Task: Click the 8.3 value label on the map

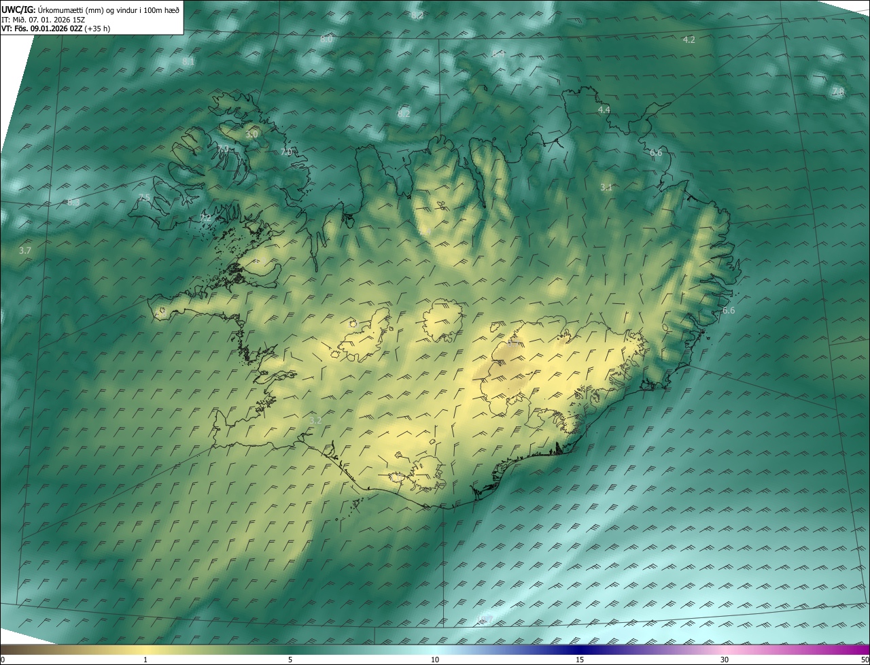Action: click(73, 202)
